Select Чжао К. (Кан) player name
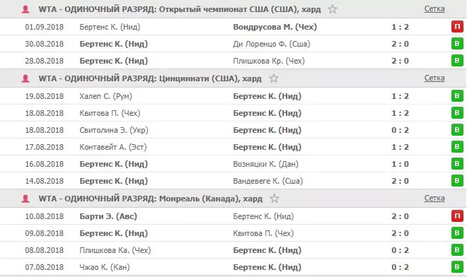This screenshot has height=277, width=467. pyautogui.click(x=105, y=268)
